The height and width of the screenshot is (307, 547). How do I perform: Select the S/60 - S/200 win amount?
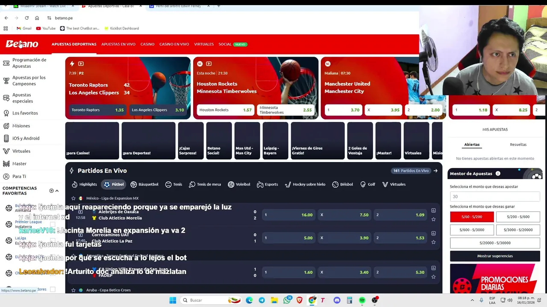[472, 217]
